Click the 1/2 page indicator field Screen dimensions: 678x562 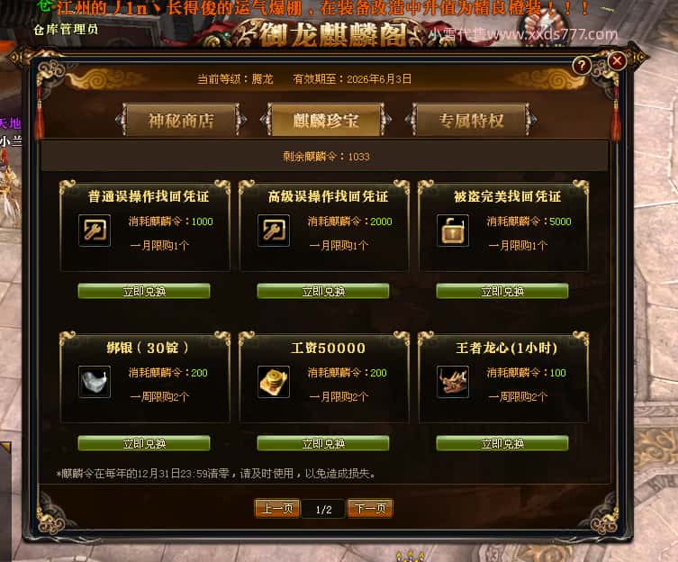tap(323, 509)
